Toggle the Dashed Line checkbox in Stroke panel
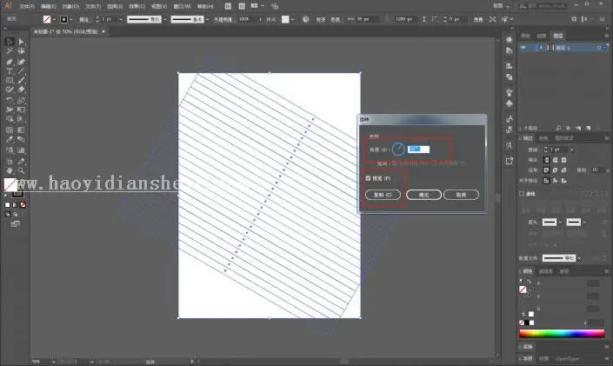The width and height of the screenshot is (613, 366). pyautogui.click(x=522, y=194)
